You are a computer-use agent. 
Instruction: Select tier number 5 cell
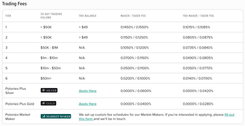pos(6,68)
